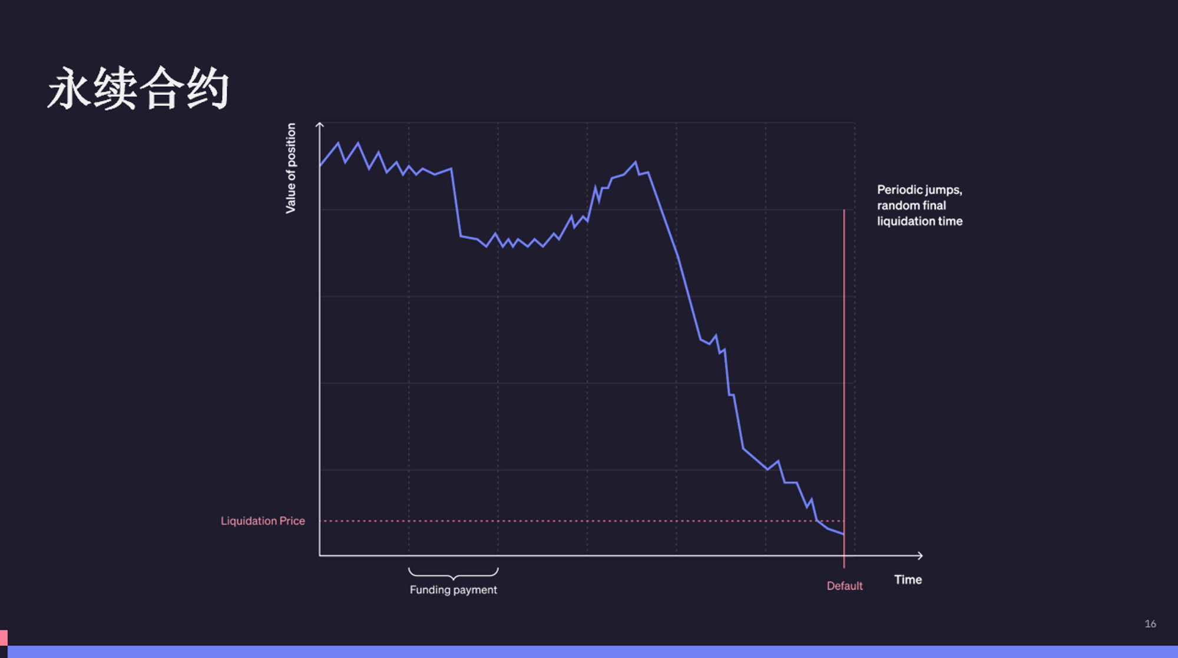The height and width of the screenshot is (658, 1178).
Task: Click the steep drop in the blue line after funding
Action: click(456, 203)
